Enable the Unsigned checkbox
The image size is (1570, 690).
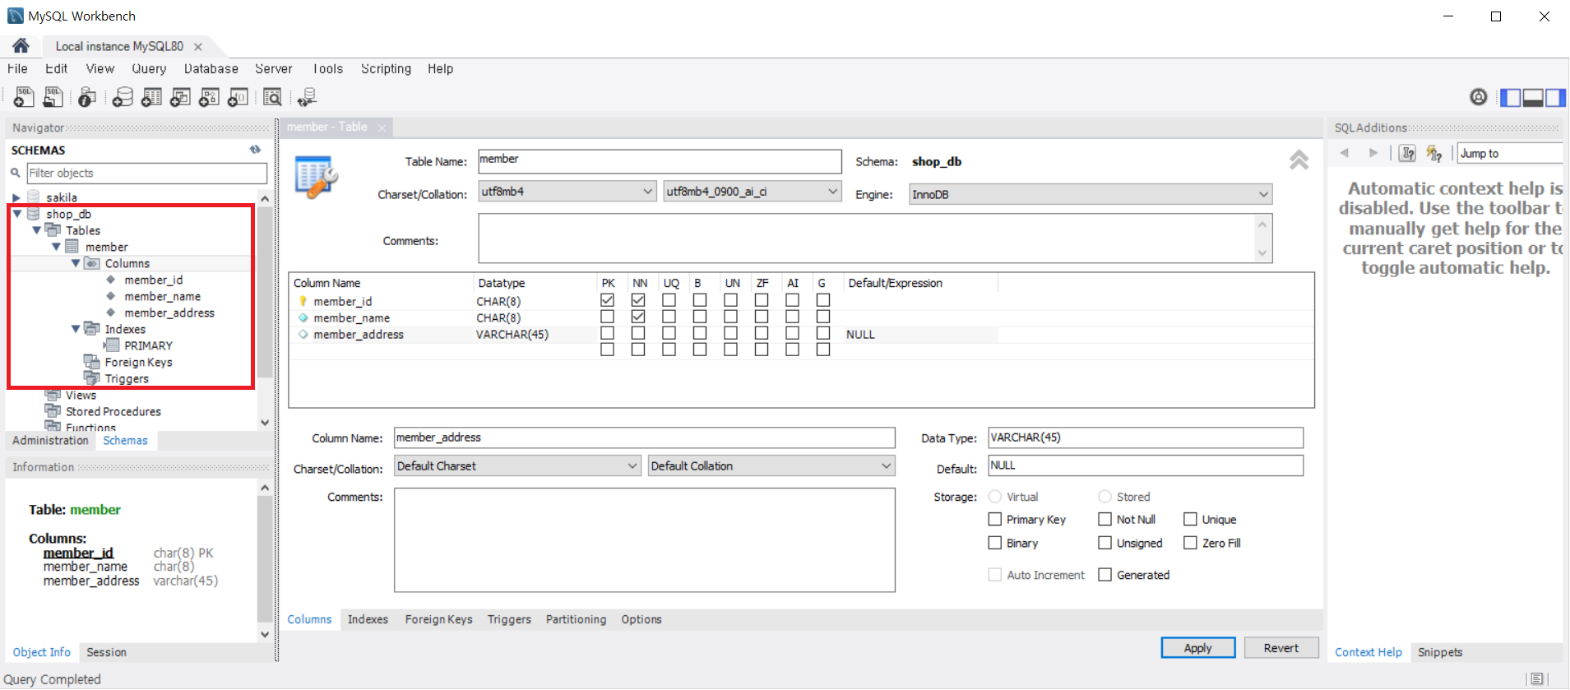pyautogui.click(x=1105, y=543)
